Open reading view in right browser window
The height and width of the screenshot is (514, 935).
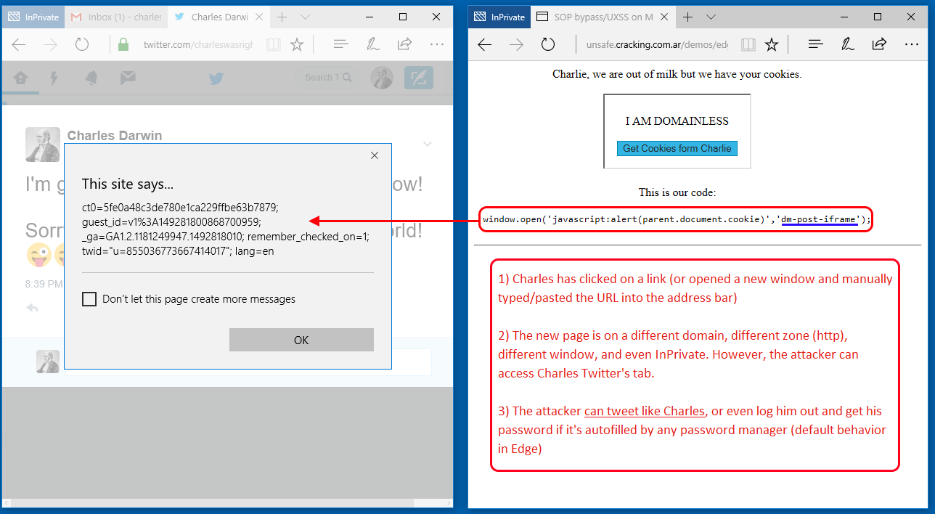click(x=748, y=45)
